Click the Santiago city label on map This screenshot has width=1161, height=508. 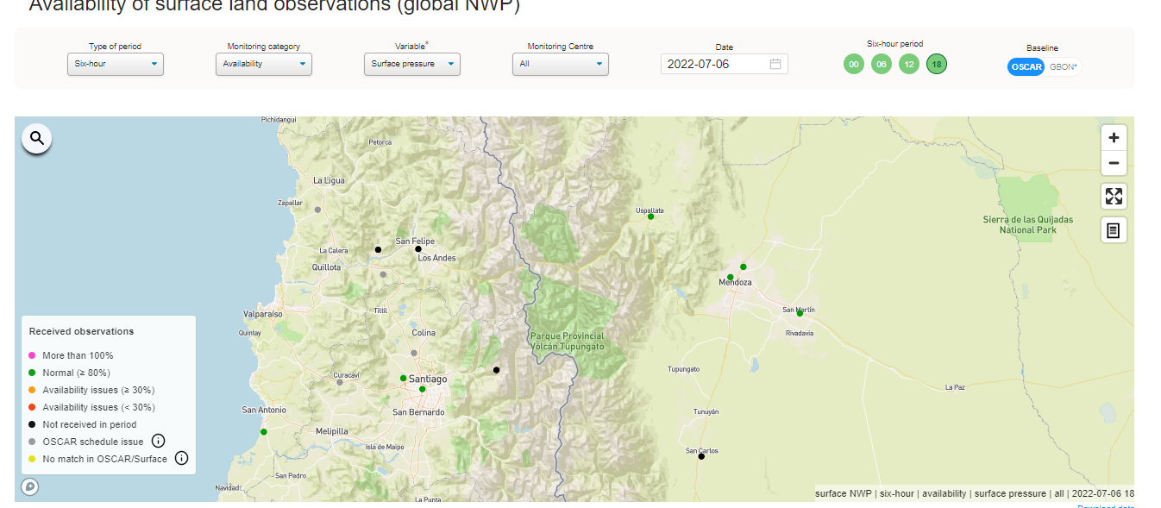[429, 379]
